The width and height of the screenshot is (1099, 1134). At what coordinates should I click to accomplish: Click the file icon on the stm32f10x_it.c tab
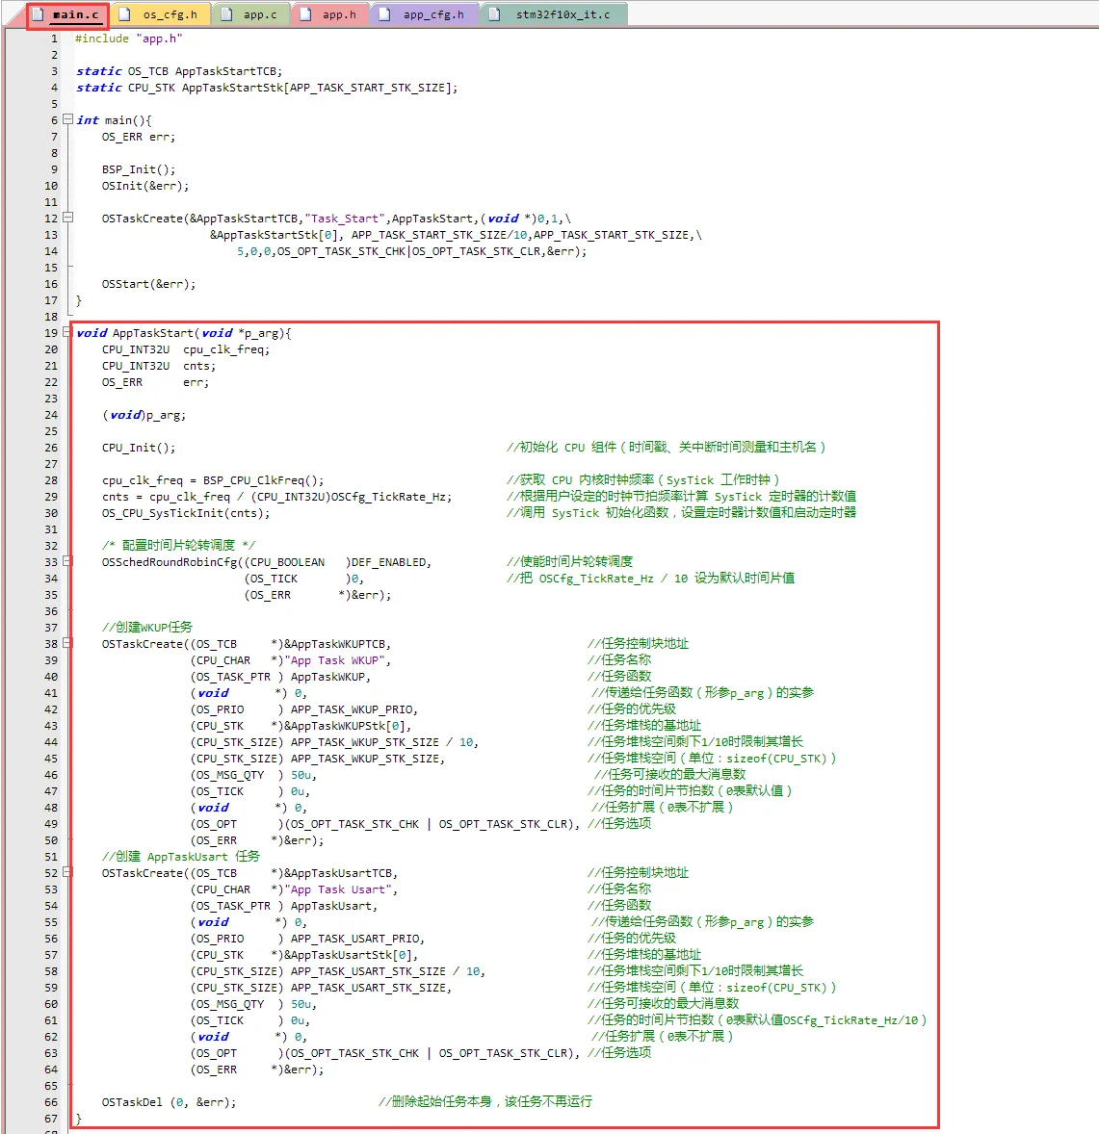pyautogui.click(x=495, y=14)
